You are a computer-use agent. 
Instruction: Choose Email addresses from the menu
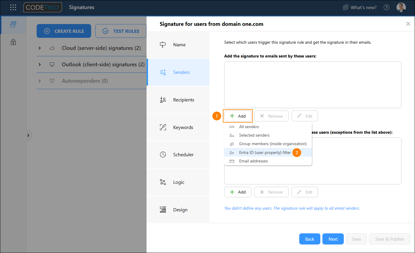tap(268, 161)
